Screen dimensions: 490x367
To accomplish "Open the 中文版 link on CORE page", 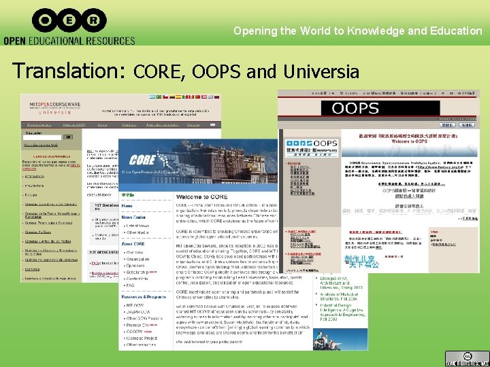I will 128,195.
